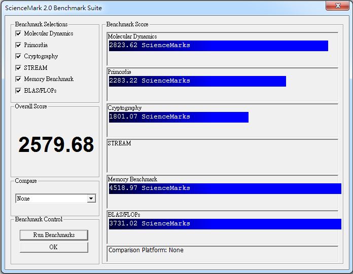Click the Overall Score group label

point(31,106)
